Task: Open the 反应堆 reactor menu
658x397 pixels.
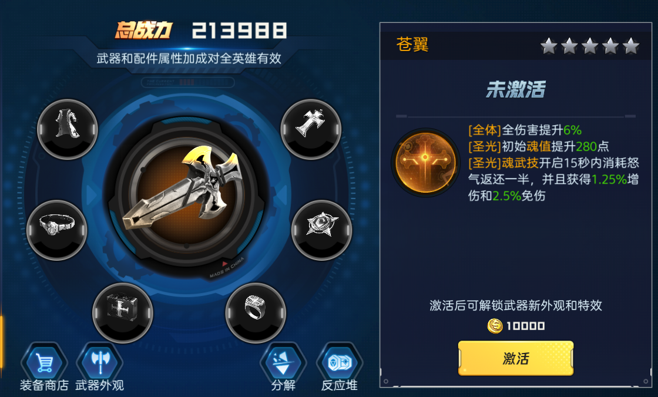Action: [340, 367]
